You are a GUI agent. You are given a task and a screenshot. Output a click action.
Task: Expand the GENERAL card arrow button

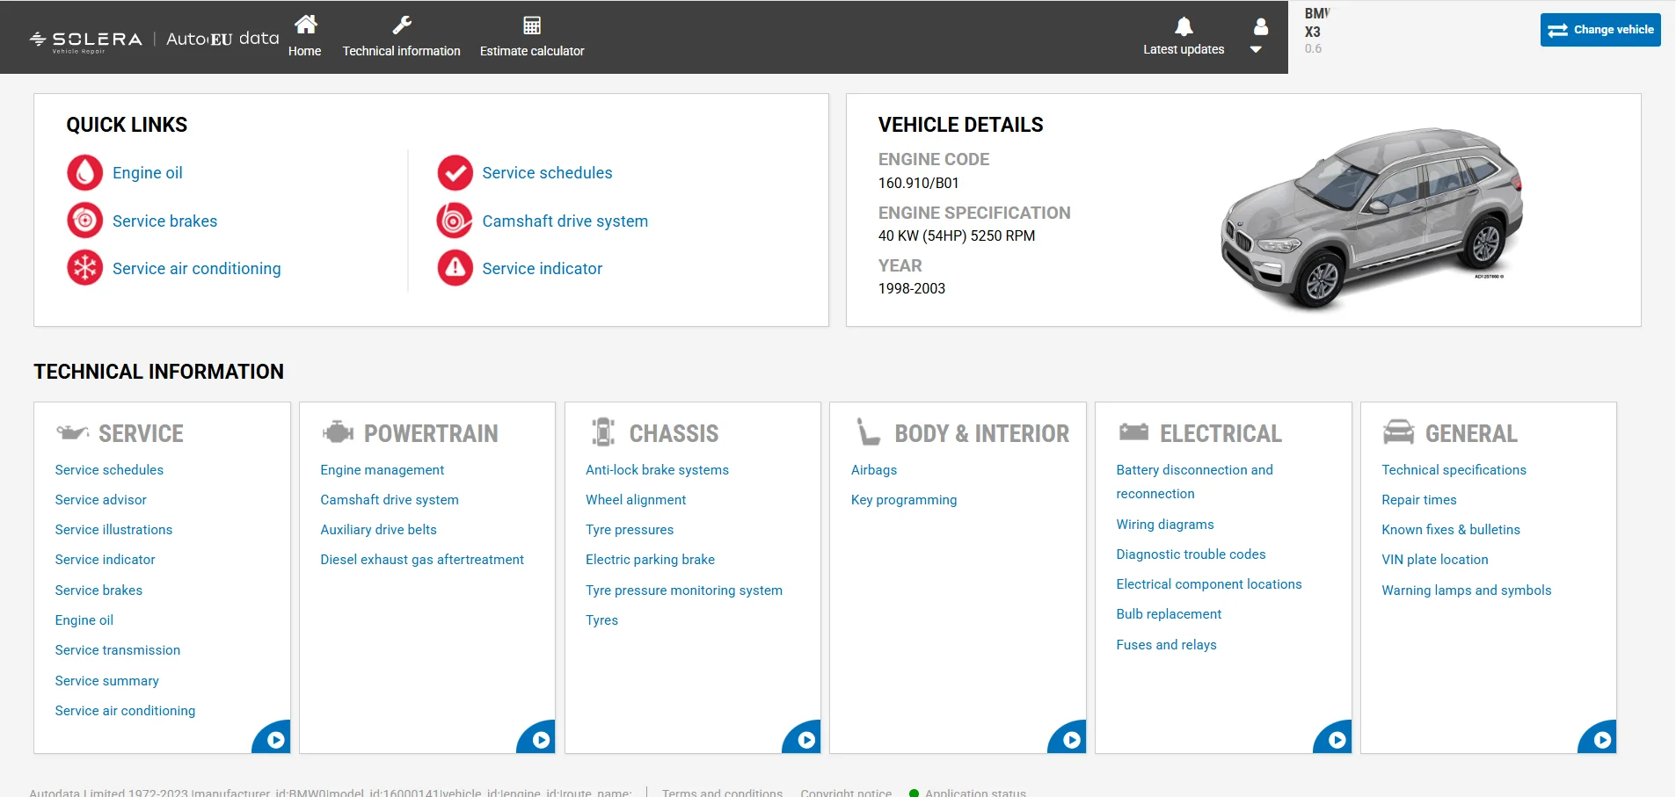pos(1599,738)
